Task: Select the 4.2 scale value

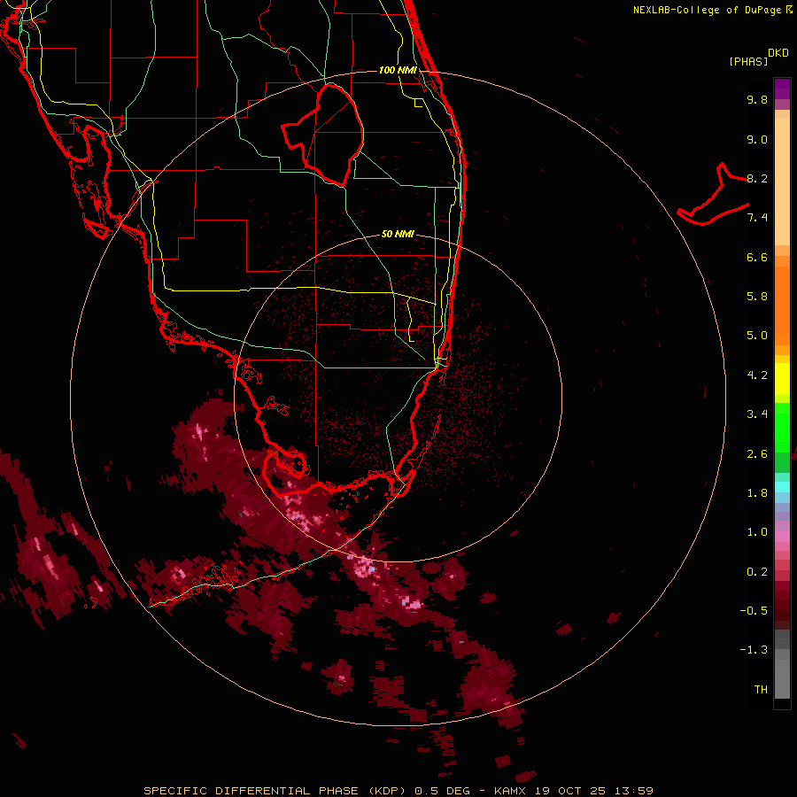Action: (x=757, y=375)
